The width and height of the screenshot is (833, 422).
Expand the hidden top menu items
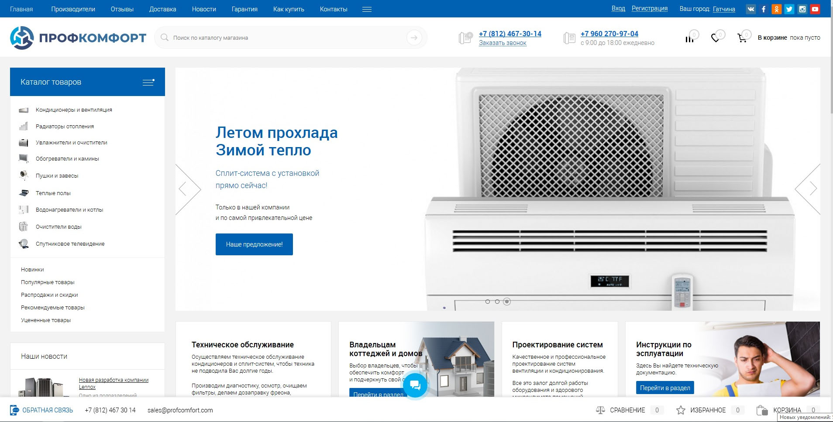[367, 9]
